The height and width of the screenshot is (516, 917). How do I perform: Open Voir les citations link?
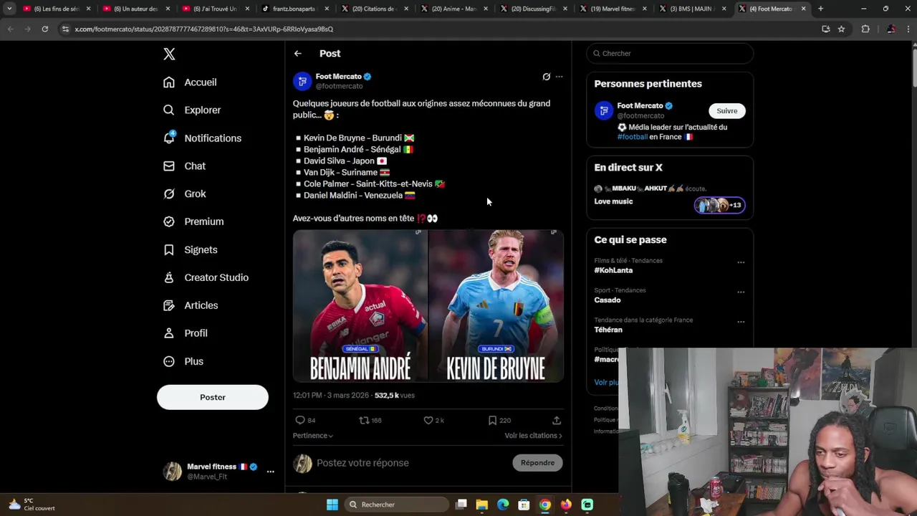click(x=533, y=436)
